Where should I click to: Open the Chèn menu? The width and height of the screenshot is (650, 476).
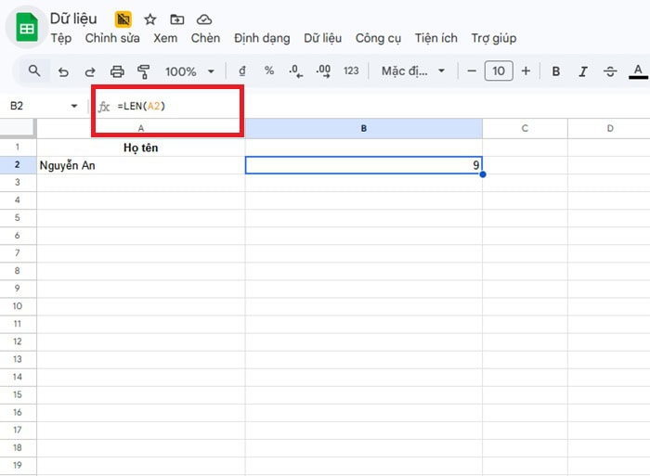(x=205, y=38)
